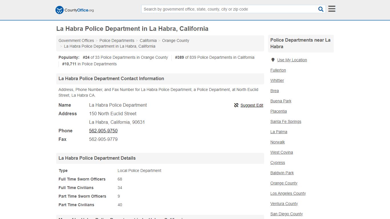This screenshot has height=219, width=390.
Task: Click Part Time Sworn Officers value 9
Action: click(119, 196)
